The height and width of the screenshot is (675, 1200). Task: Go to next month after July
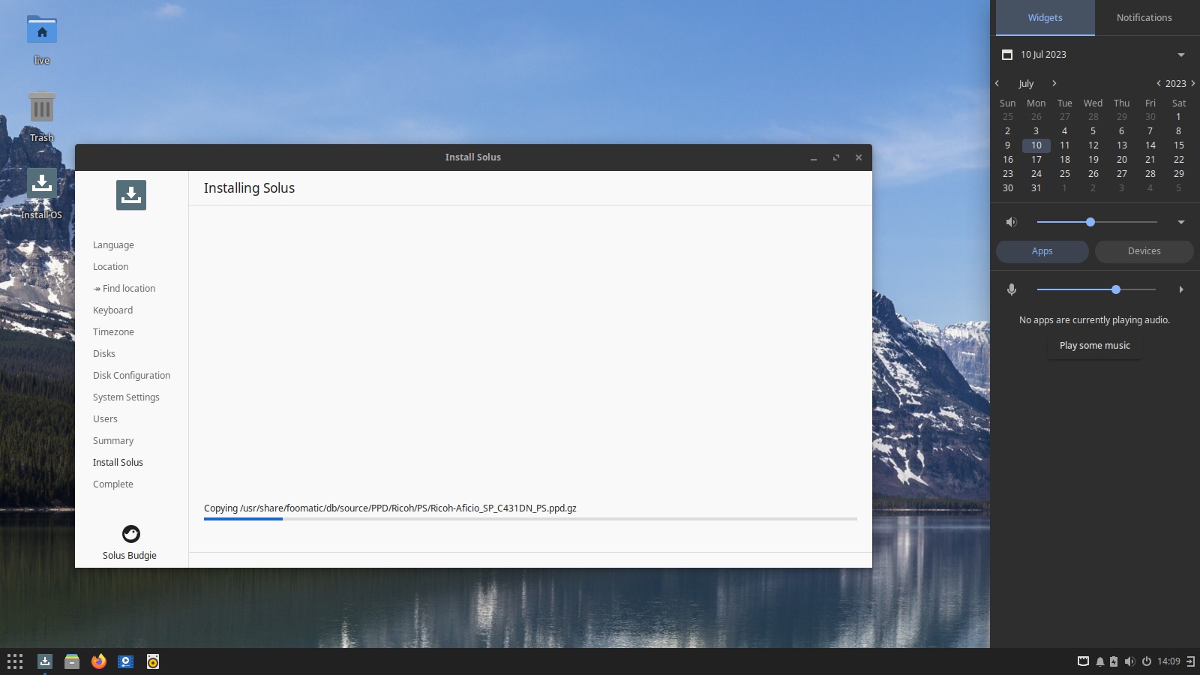[1054, 83]
